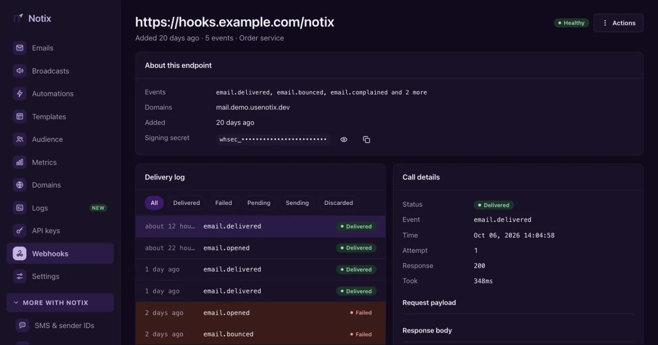Select the about 22 hours ago email.opened row
The width and height of the screenshot is (658, 345).
260,248
